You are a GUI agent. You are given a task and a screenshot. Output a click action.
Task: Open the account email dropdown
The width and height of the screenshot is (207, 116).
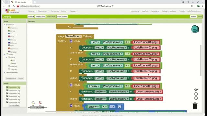point(194,11)
